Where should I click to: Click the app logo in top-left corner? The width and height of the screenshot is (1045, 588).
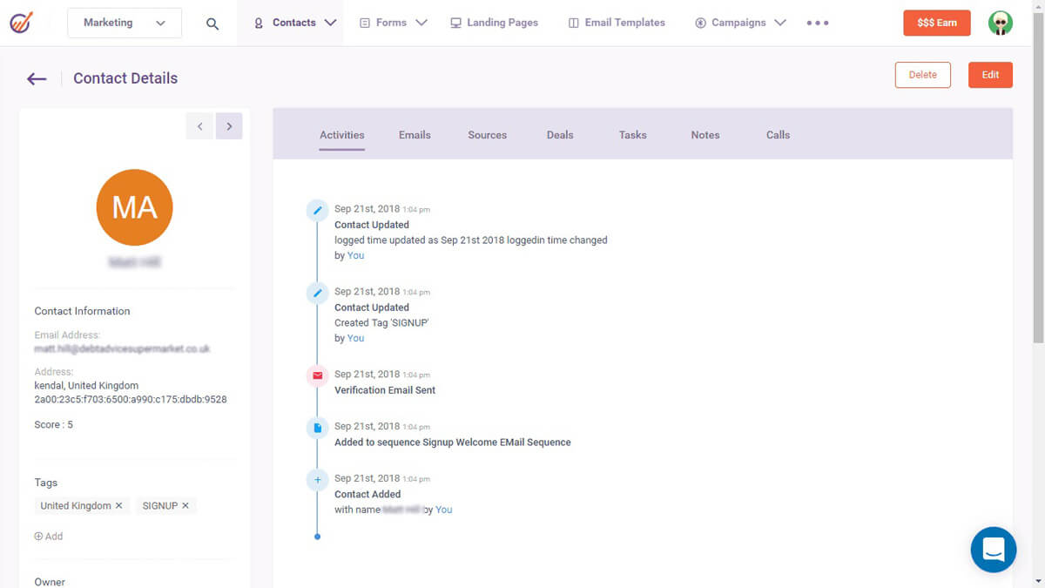(x=23, y=23)
